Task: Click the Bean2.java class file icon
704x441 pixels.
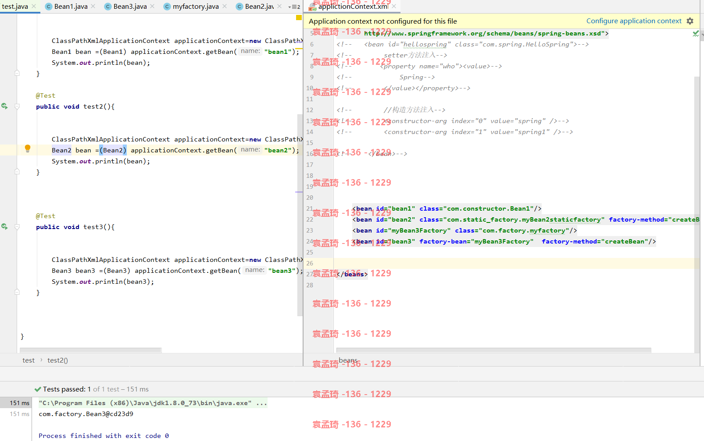Action: [x=239, y=7]
